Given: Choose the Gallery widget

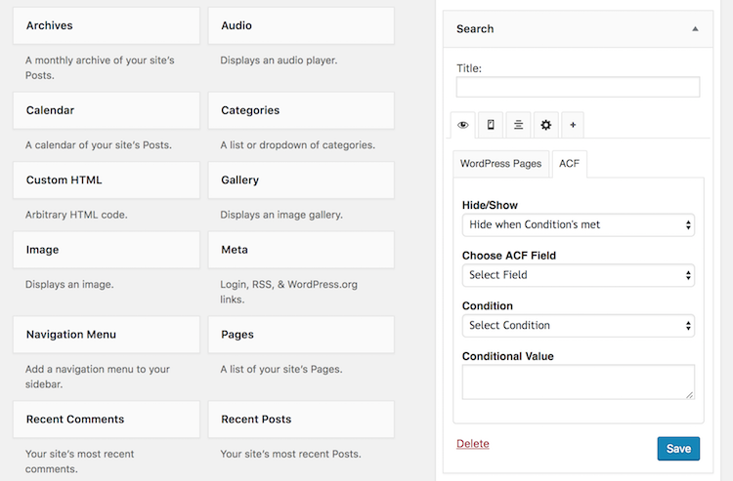Looking at the screenshot, I should click(x=301, y=180).
